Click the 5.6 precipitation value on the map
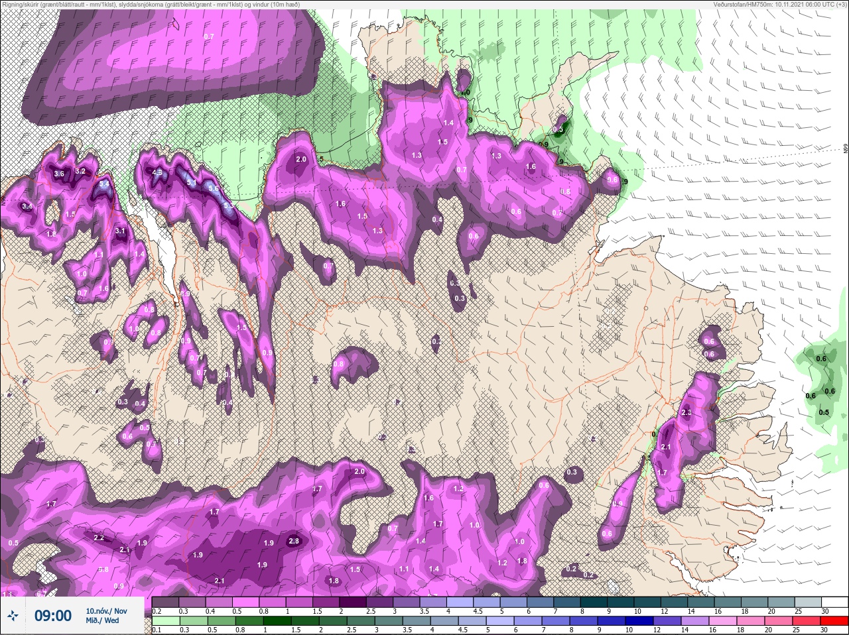This screenshot has width=849, height=635. point(214,188)
